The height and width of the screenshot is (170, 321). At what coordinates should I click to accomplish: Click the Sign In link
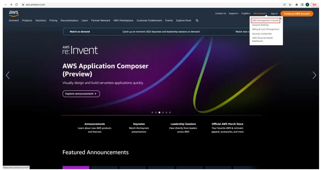coord(274,14)
